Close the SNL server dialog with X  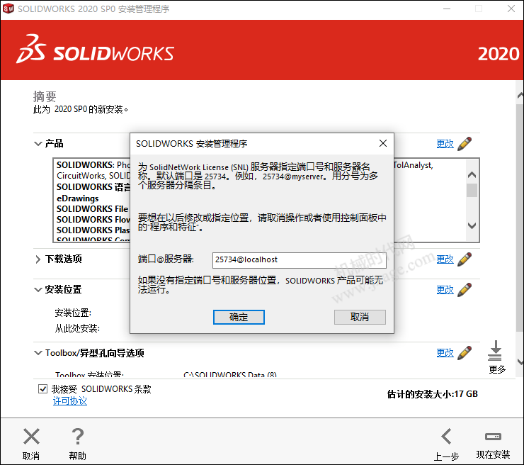coord(383,143)
